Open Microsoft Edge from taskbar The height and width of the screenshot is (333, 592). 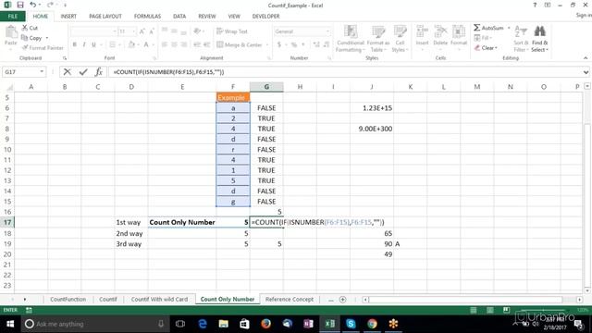click(x=203, y=324)
